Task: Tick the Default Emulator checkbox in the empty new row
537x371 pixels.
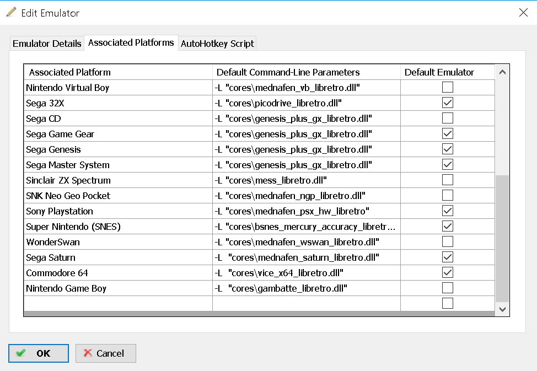Action: (447, 303)
